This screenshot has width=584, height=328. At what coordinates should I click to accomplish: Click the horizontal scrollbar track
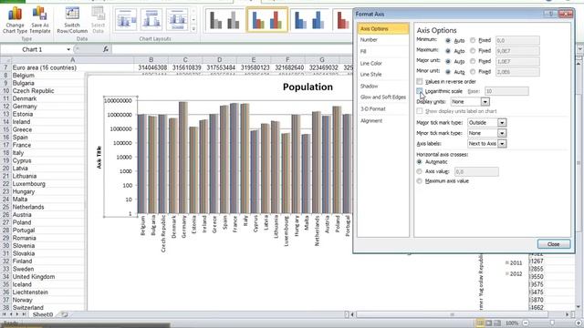pos(460,314)
